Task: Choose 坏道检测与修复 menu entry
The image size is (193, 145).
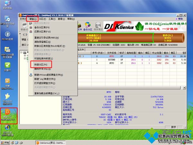Action: click(53, 59)
